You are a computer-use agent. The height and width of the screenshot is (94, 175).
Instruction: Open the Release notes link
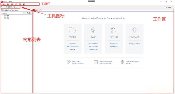click(93, 49)
